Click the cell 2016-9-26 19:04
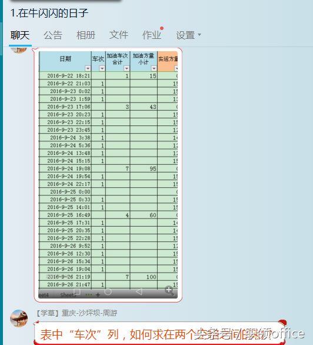 click(x=65, y=269)
